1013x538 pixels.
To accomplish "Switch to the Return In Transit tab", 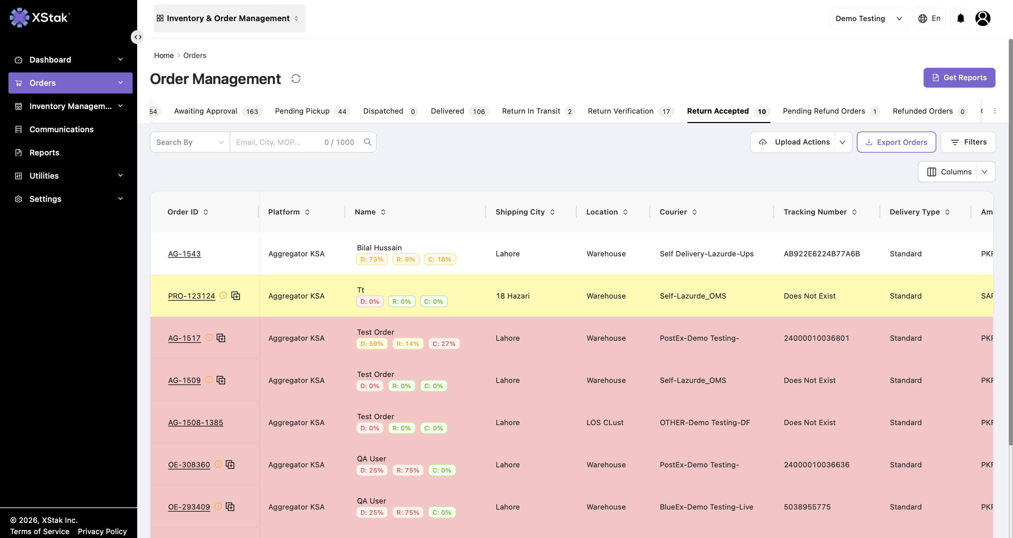I will pyautogui.click(x=539, y=111).
